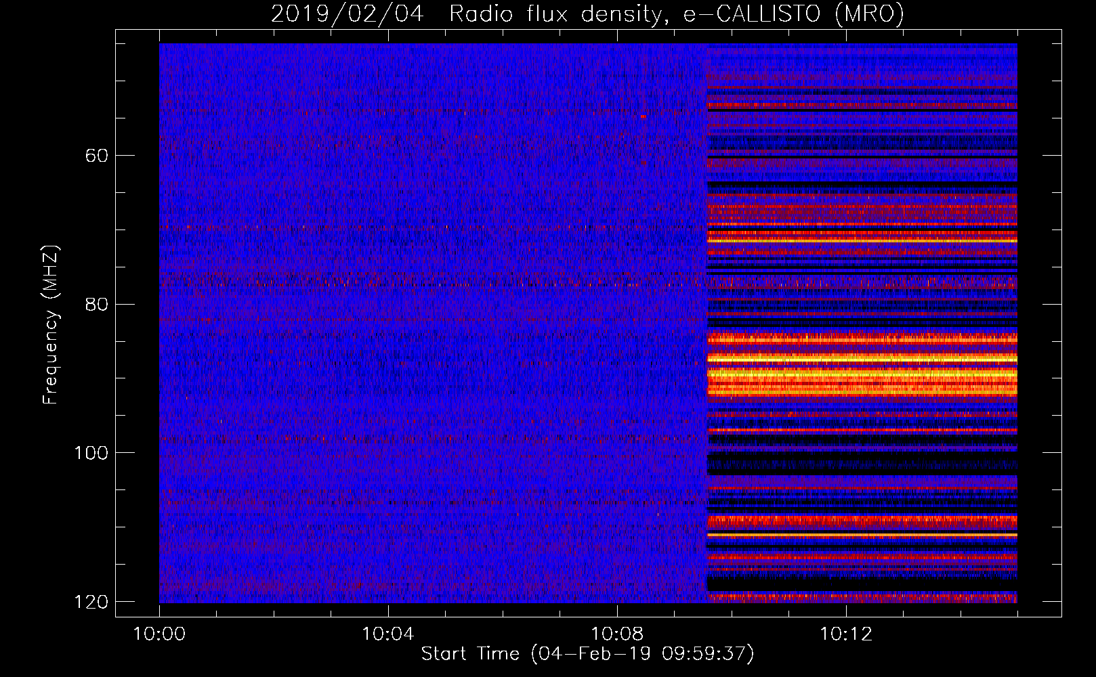The image size is (1096, 677).
Task: Click the 10:12 time tick label
Action: (x=846, y=634)
